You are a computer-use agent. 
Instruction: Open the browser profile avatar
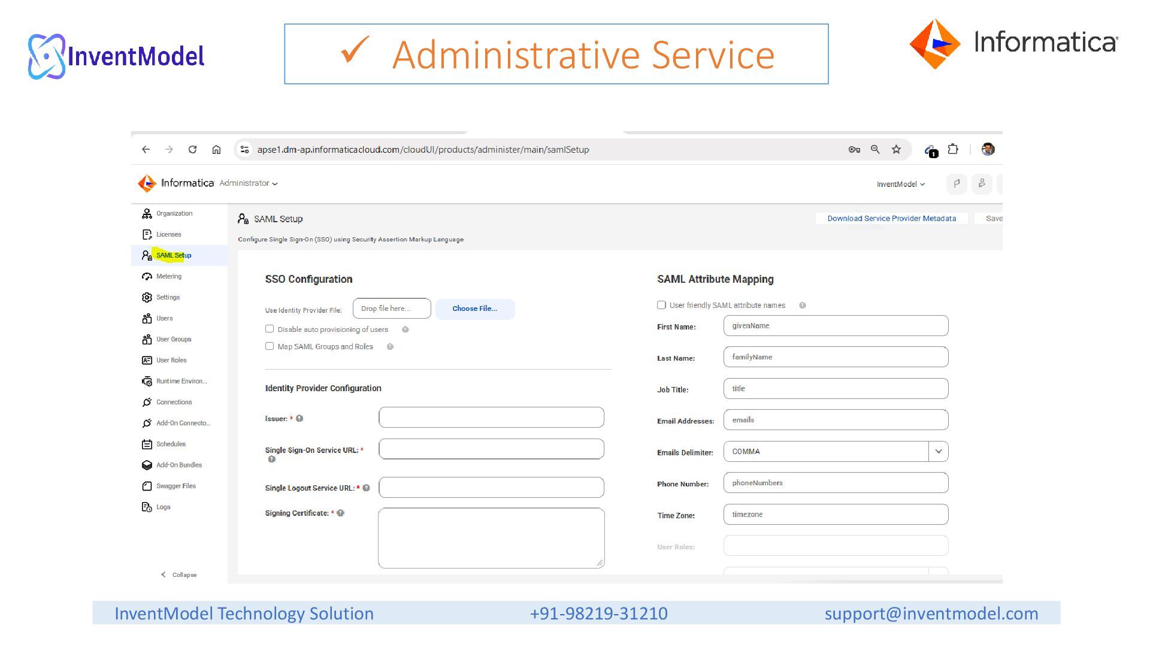(x=988, y=150)
